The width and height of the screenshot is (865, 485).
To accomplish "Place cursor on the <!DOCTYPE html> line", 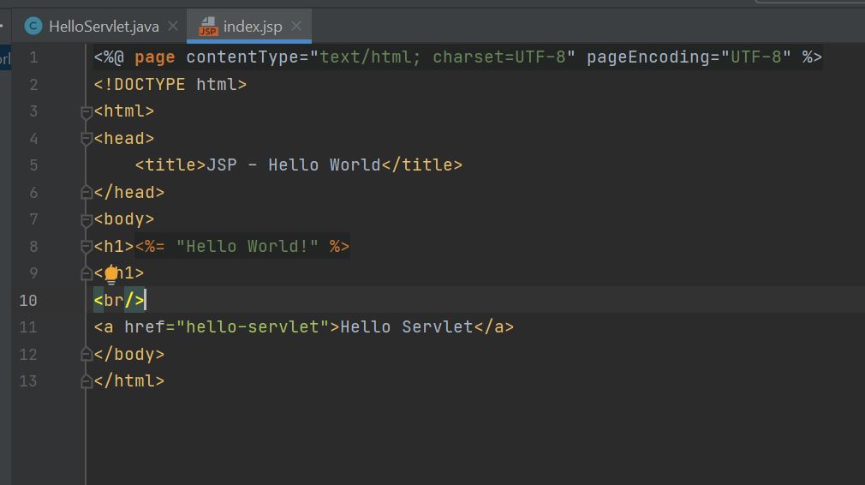I will [170, 85].
